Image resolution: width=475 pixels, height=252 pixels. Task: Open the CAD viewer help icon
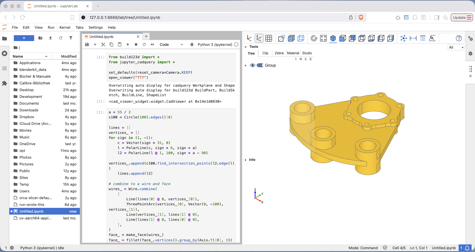[x=459, y=38]
